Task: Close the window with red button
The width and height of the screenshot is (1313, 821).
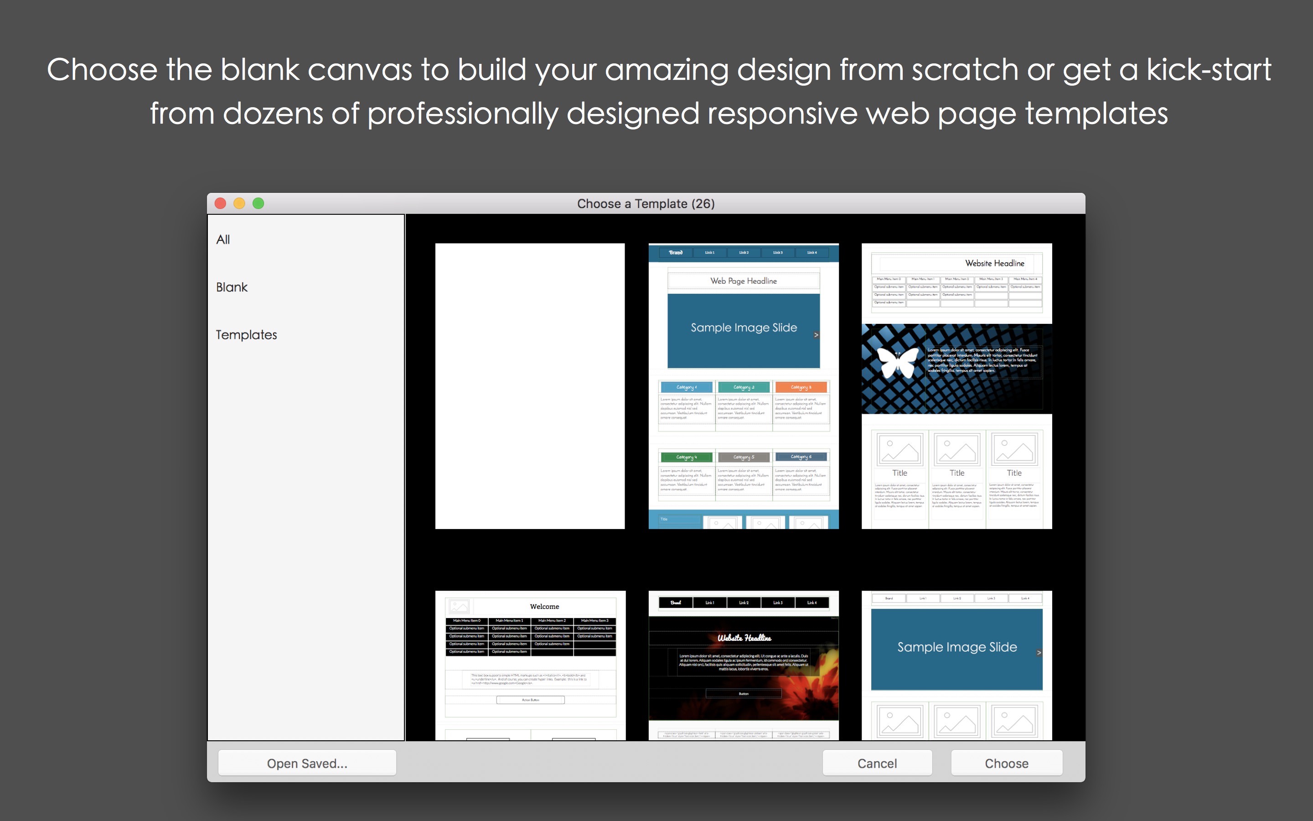Action: (x=220, y=203)
